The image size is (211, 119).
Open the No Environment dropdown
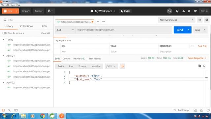(x=176, y=20)
